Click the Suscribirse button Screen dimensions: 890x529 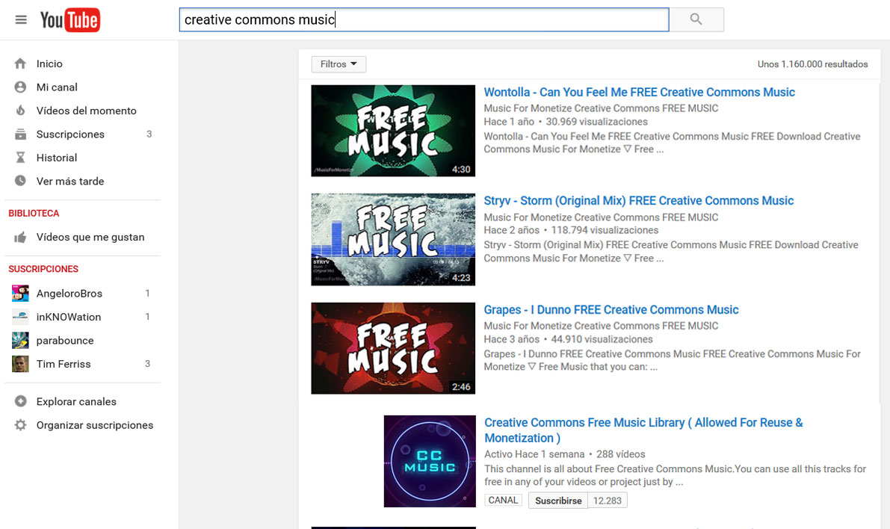pos(558,501)
